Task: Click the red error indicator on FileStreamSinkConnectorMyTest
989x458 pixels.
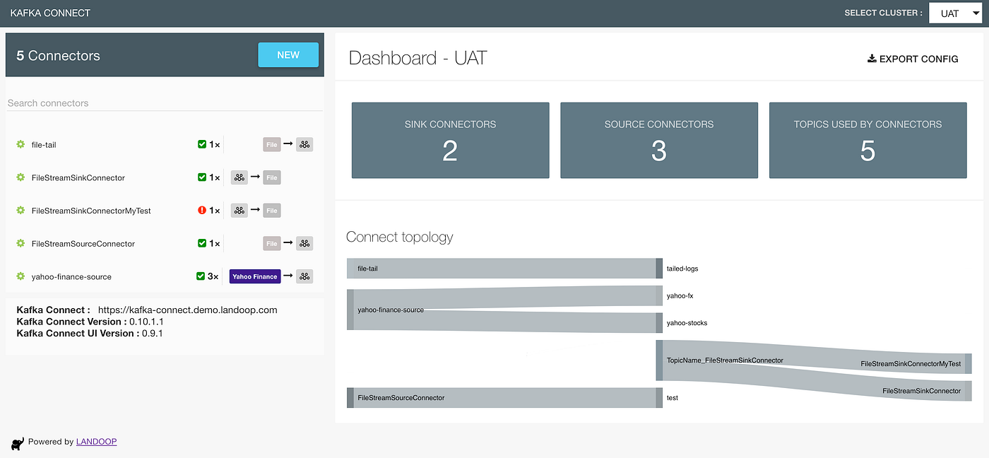Action: pos(201,210)
